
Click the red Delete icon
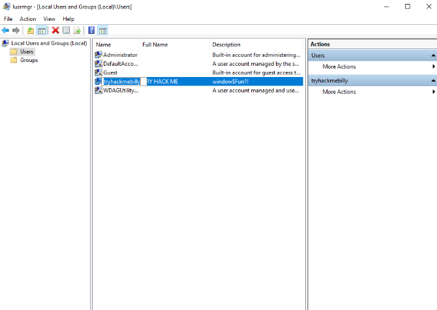click(x=55, y=30)
